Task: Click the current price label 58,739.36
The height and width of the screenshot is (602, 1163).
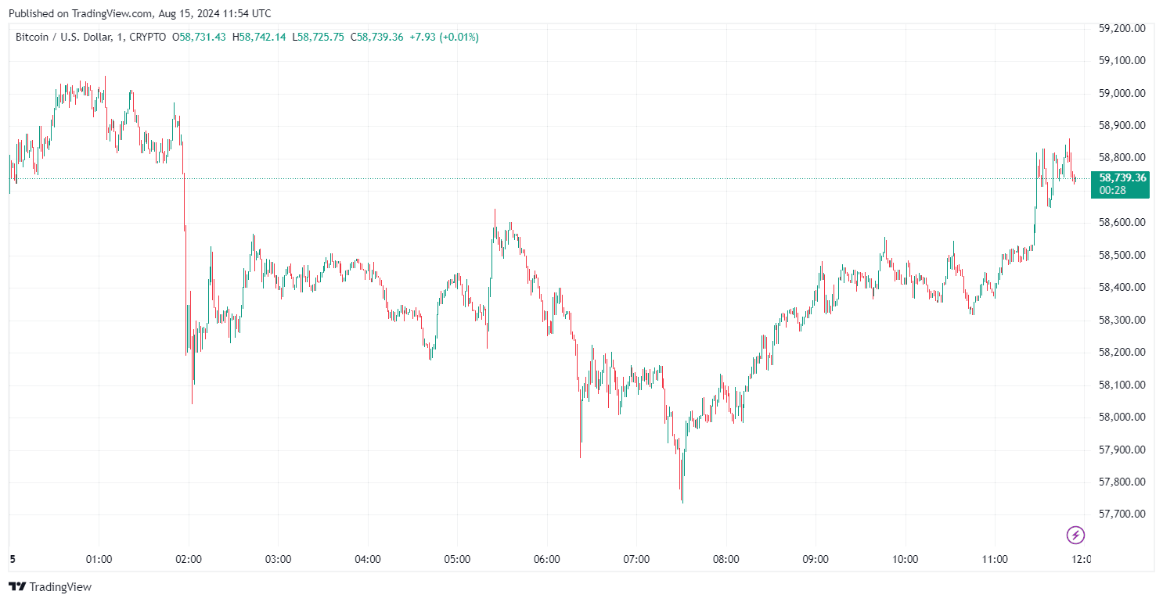Action: (1122, 177)
